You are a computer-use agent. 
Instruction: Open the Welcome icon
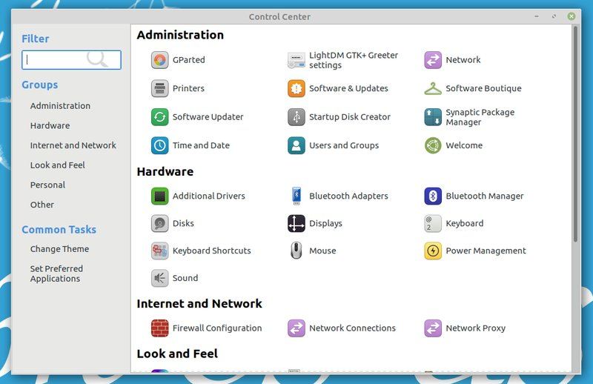point(433,145)
